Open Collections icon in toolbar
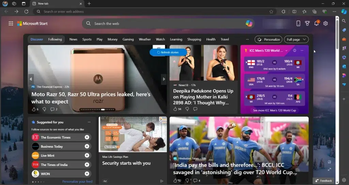The image size is (349, 185). pos(314,12)
